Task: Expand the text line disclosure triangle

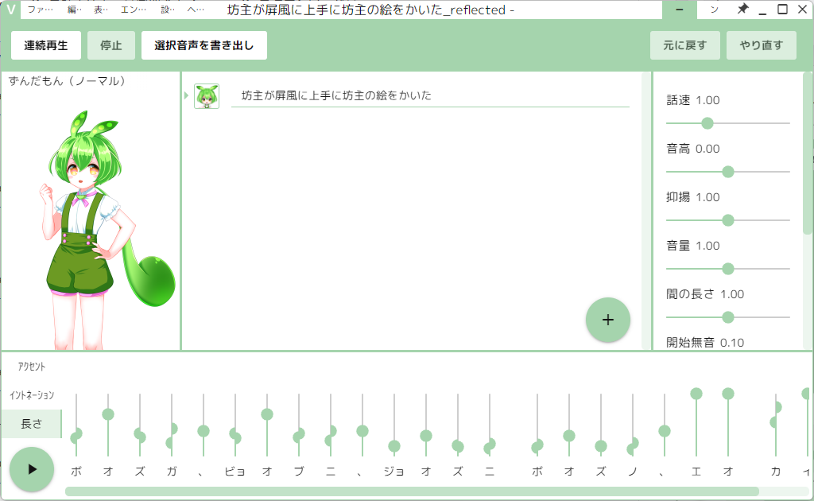Action: [x=186, y=95]
